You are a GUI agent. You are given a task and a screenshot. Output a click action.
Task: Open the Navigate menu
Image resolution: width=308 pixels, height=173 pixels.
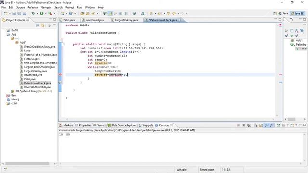click(x=46, y=7)
